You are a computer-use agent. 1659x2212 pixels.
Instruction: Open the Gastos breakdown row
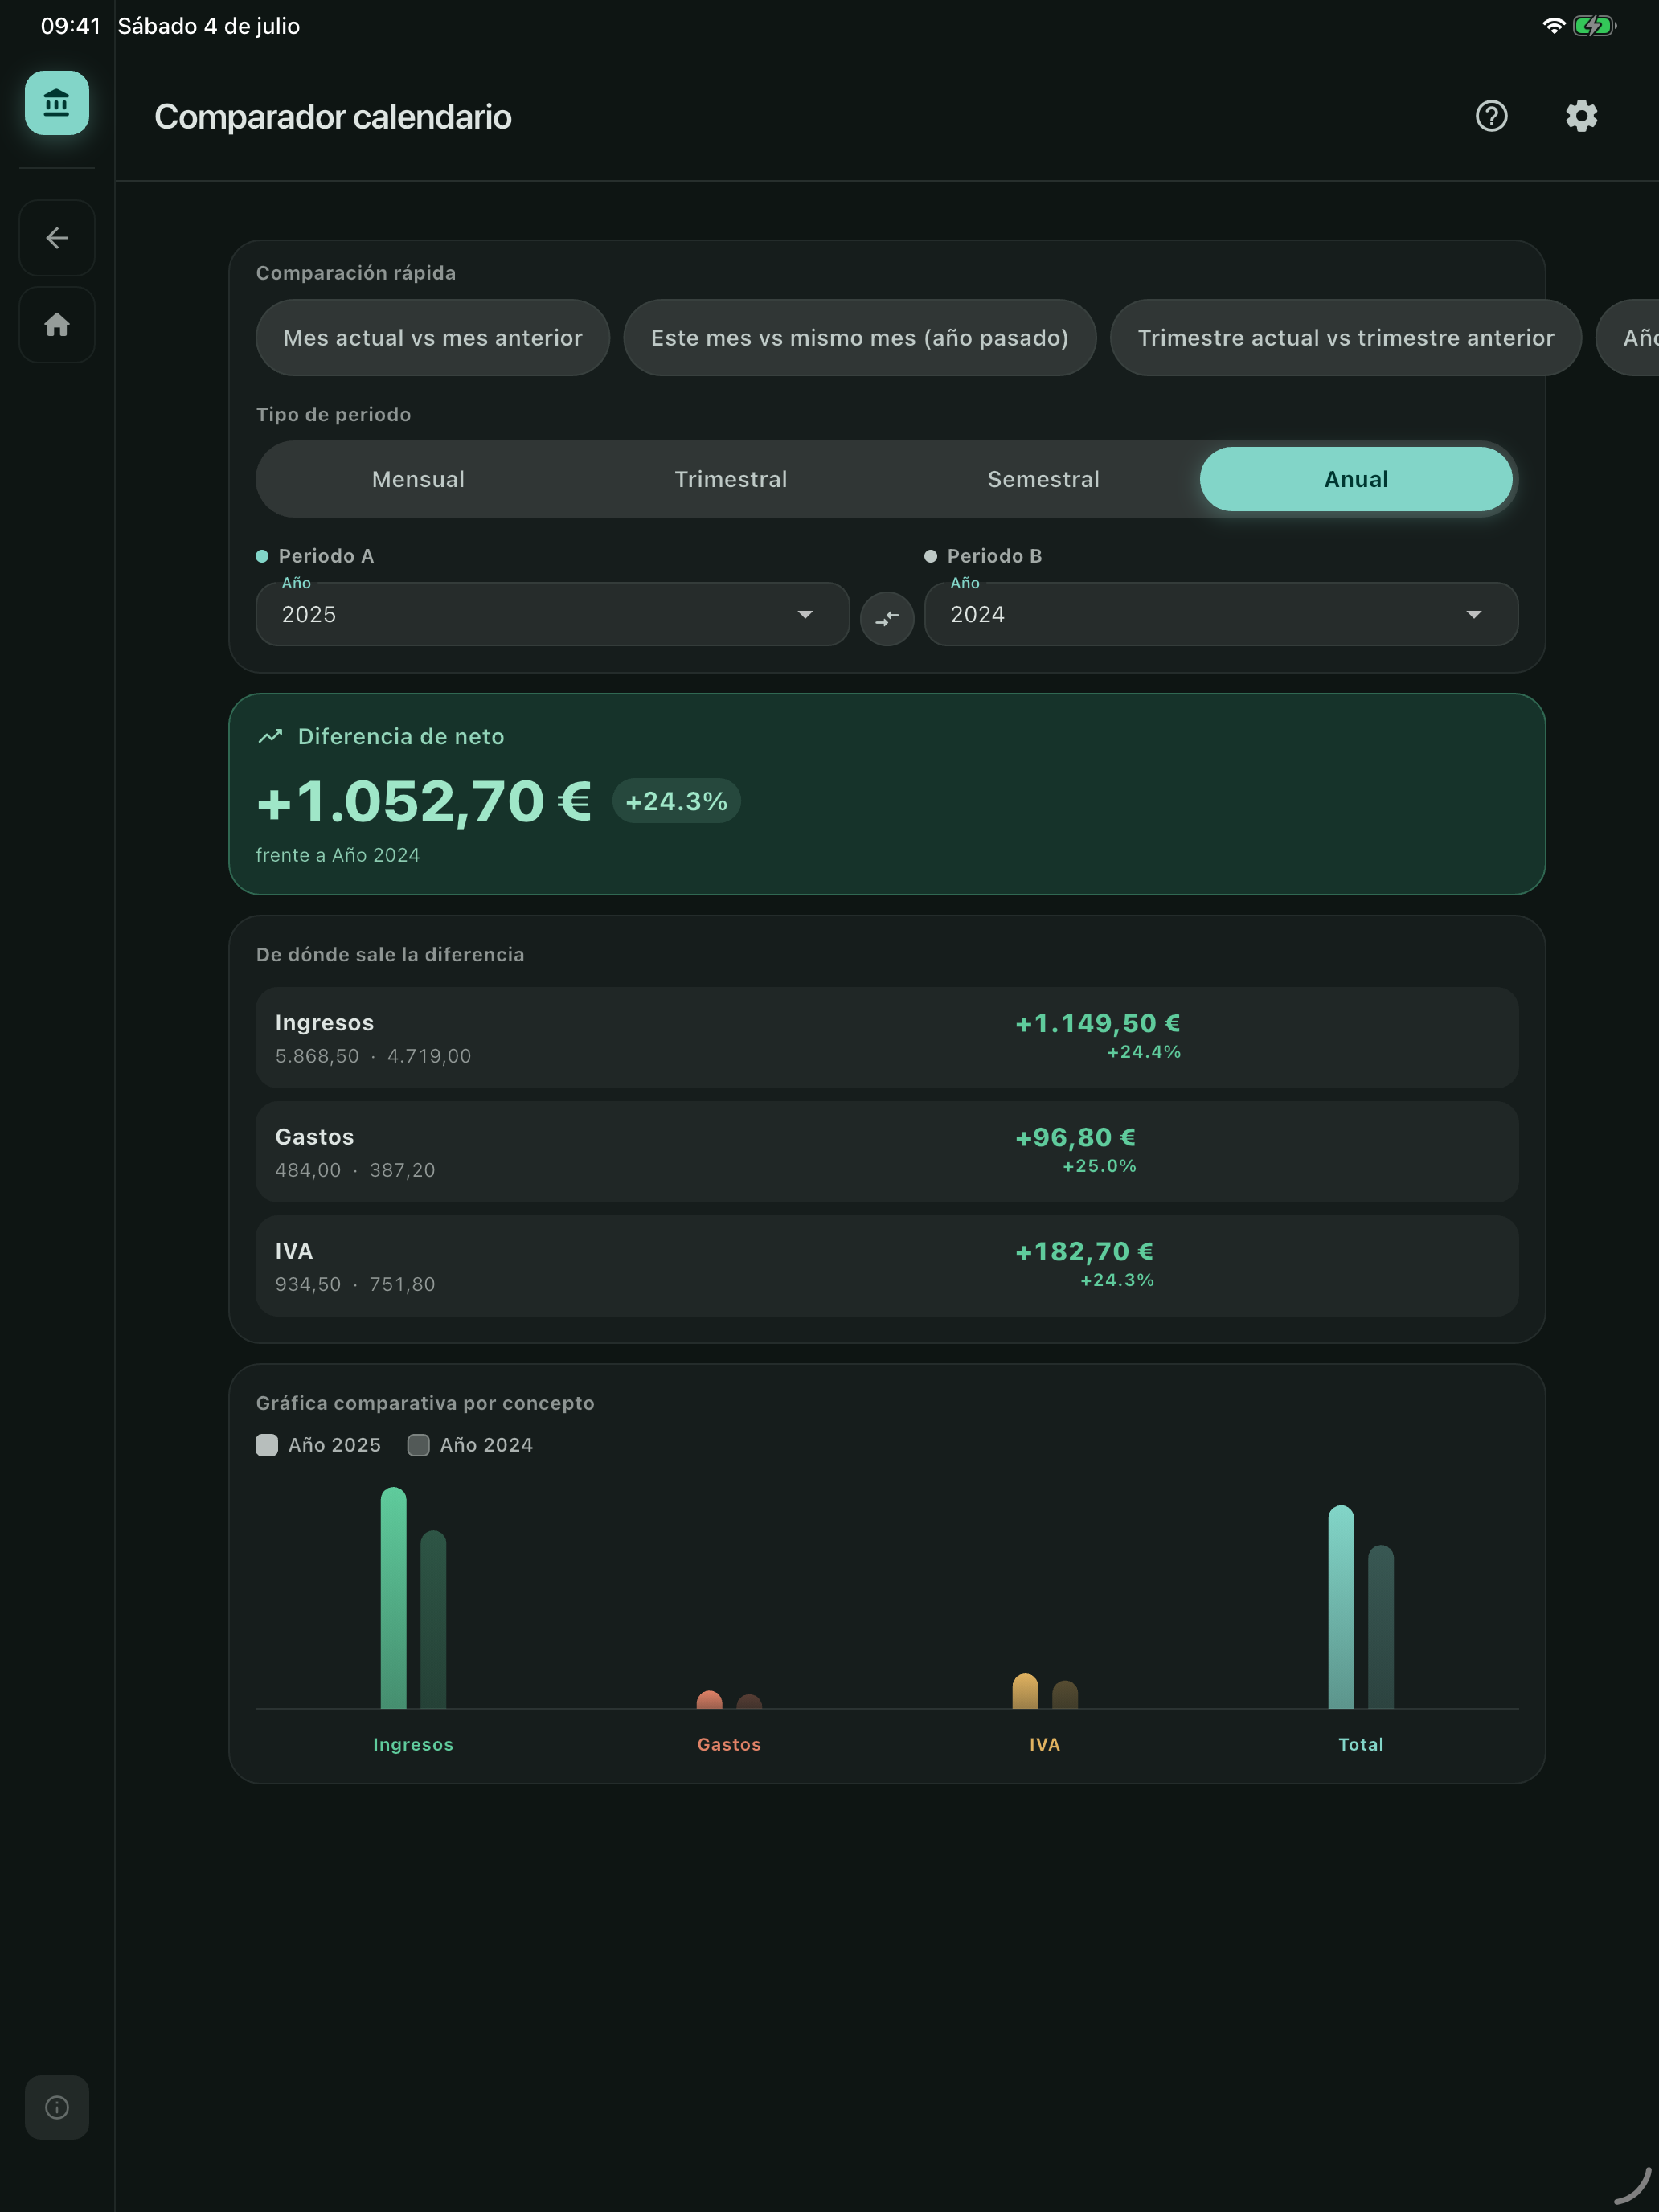(887, 1152)
